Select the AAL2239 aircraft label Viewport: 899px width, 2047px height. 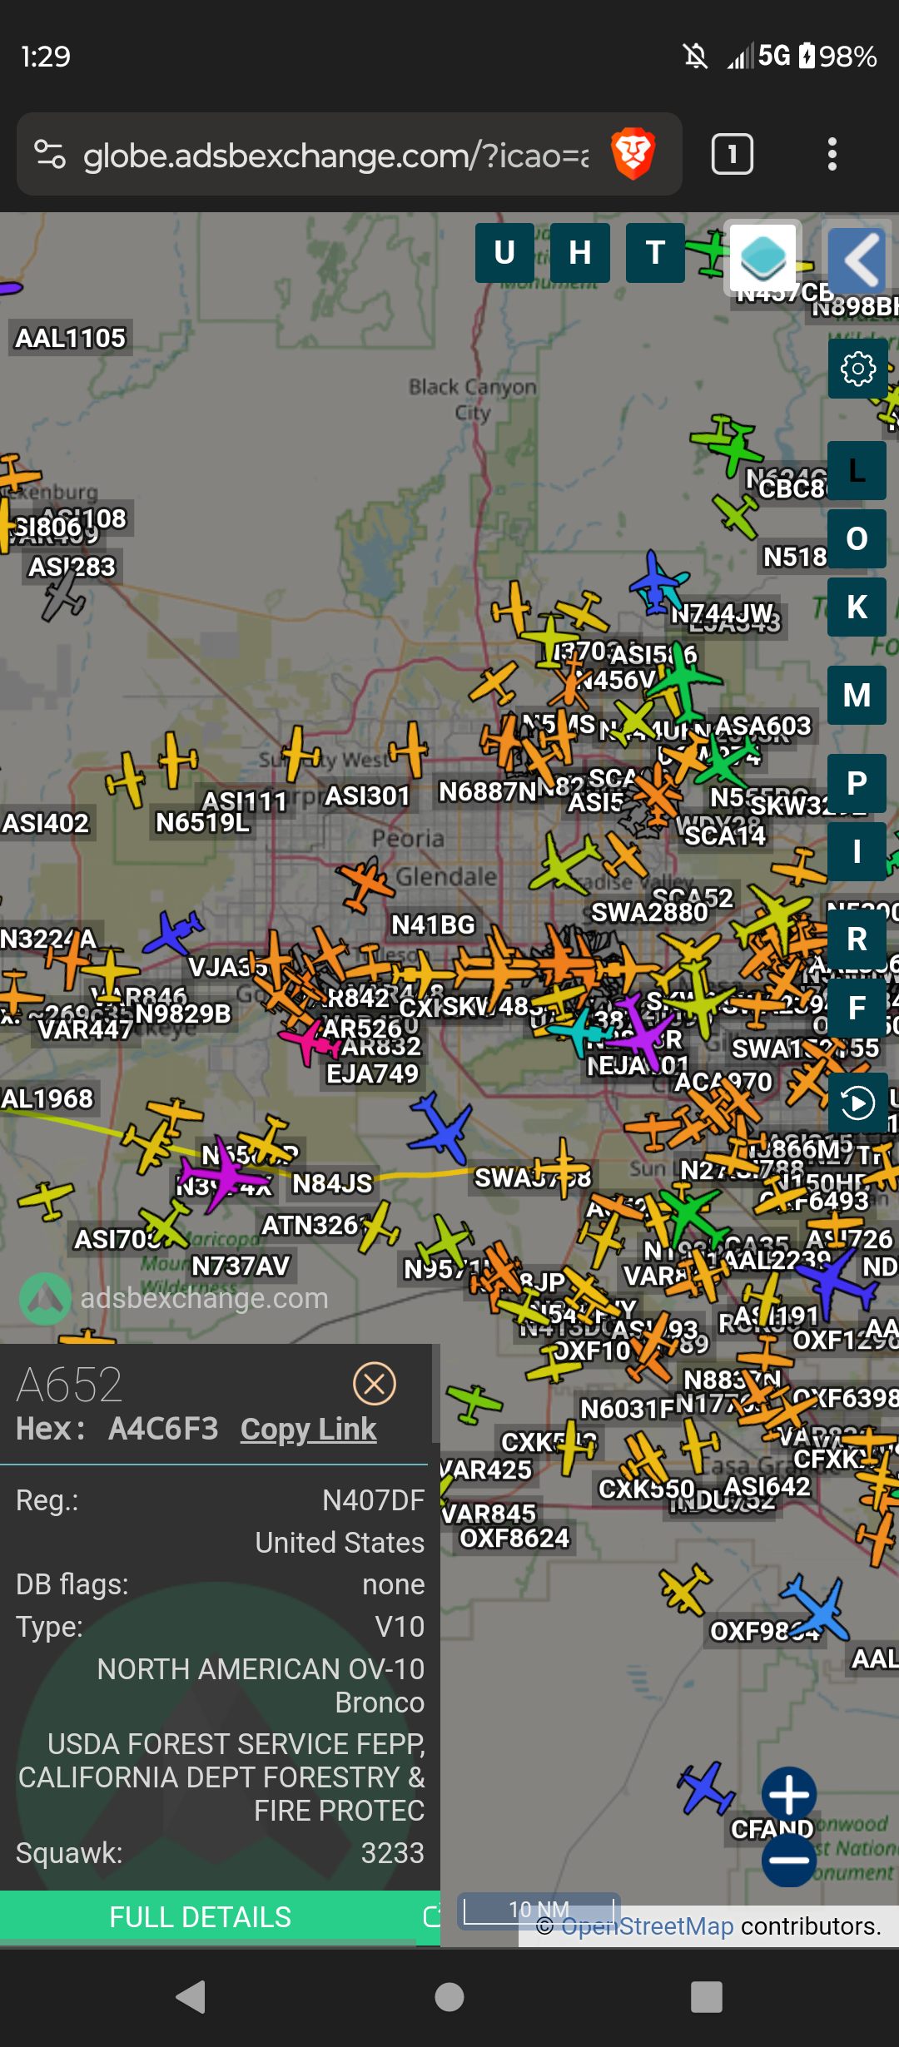tap(777, 1260)
